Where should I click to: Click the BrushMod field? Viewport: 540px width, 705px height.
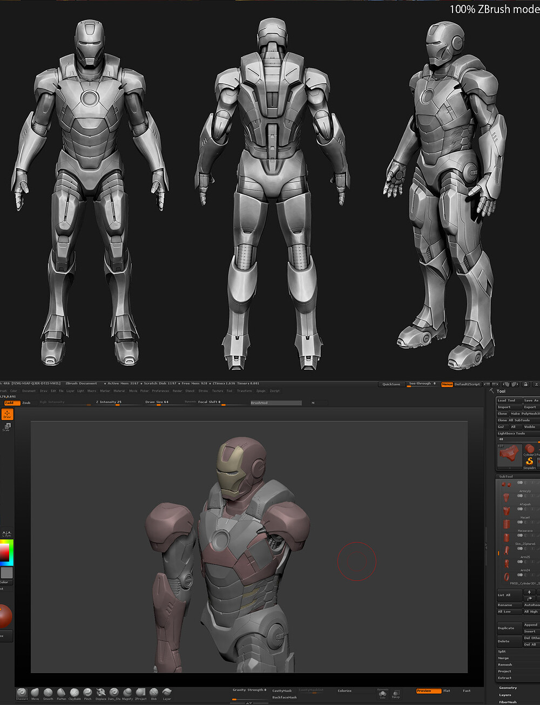click(276, 403)
